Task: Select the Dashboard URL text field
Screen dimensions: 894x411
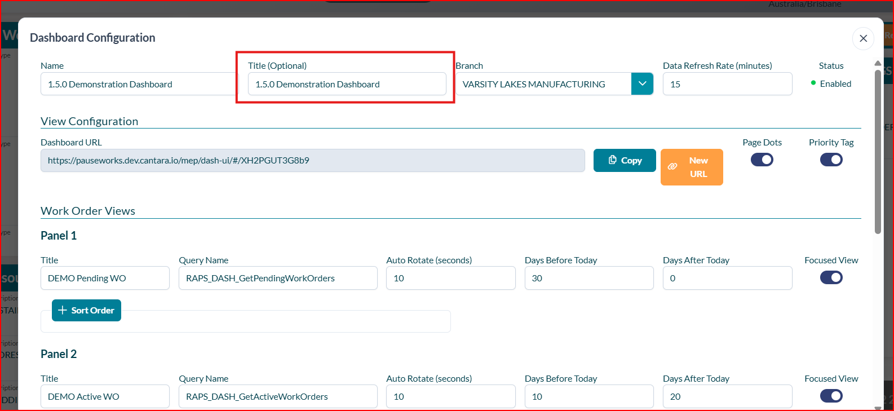Action: 312,161
